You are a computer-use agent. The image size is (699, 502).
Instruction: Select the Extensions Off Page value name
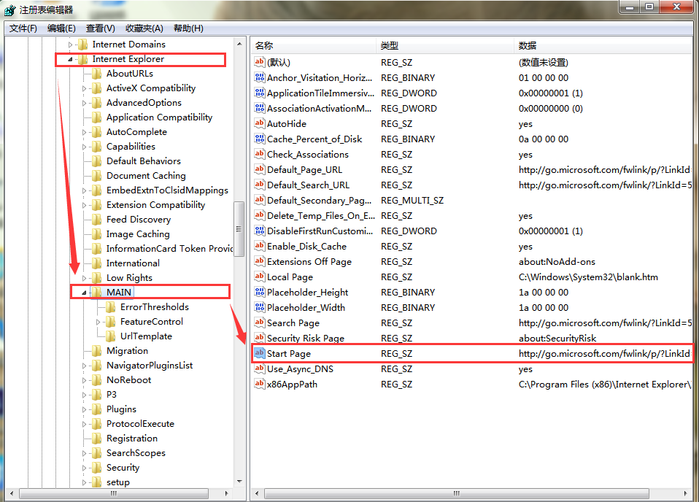[309, 261]
